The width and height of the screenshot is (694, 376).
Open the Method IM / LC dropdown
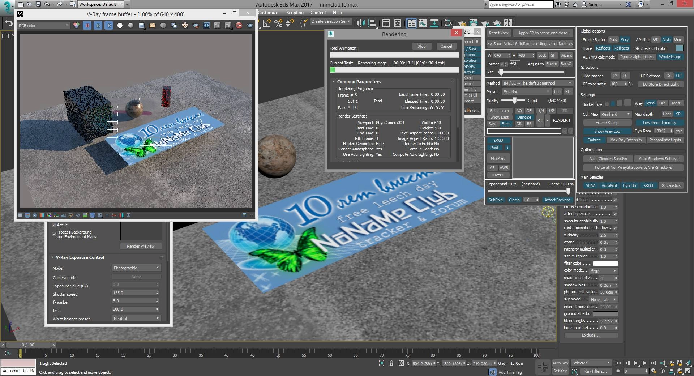pos(537,83)
